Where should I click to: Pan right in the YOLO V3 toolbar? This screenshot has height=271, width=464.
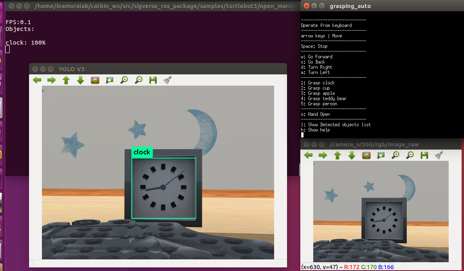[52, 80]
